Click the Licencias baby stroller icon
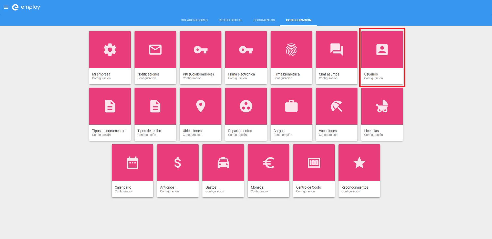492x239 pixels. pos(382,106)
